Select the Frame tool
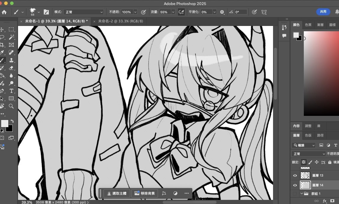This screenshot has width=339, height=204. tap(11, 45)
